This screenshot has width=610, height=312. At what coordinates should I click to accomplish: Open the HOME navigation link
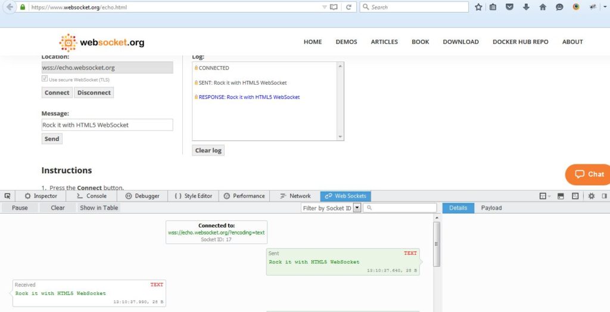(313, 42)
